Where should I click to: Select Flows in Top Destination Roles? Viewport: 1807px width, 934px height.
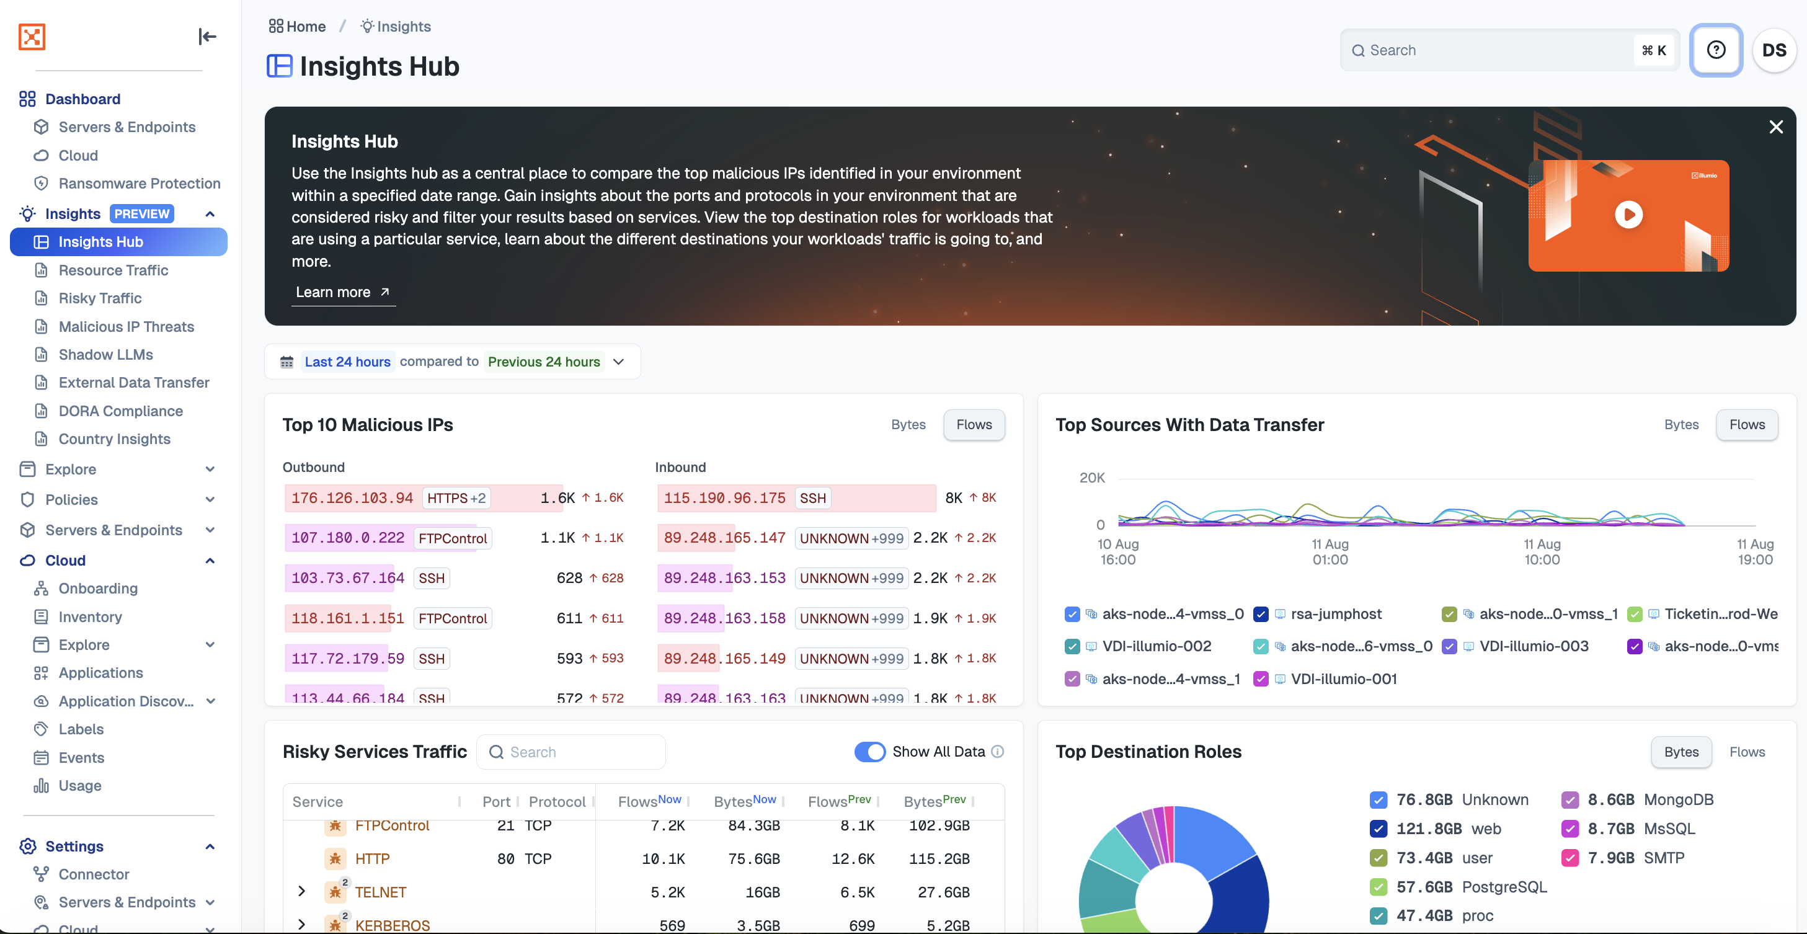coord(1747,752)
